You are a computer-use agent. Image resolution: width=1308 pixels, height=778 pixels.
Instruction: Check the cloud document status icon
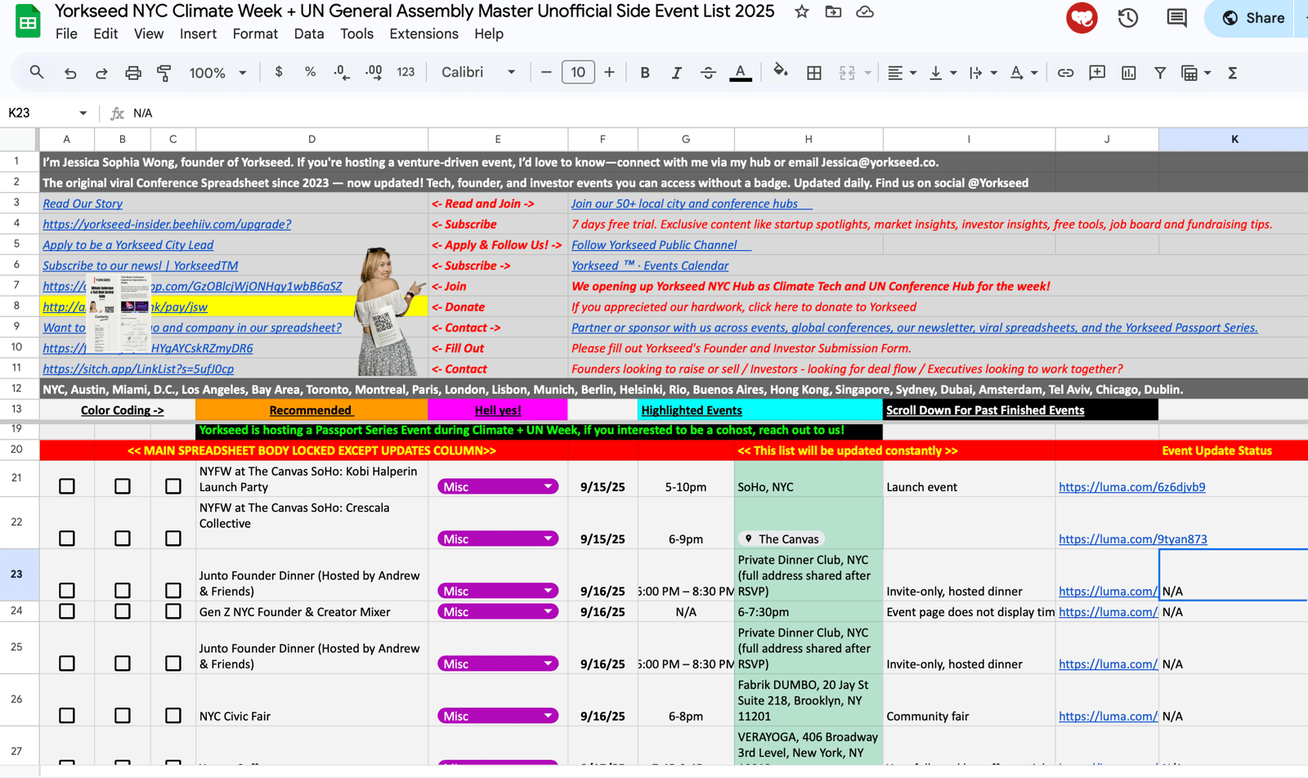[x=865, y=11]
